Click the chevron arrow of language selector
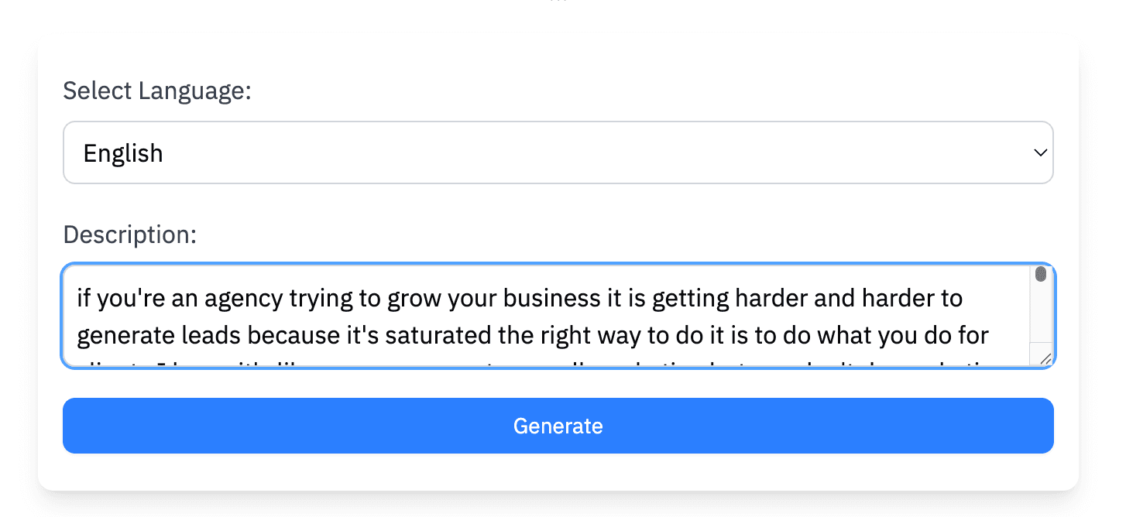 (1040, 153)
